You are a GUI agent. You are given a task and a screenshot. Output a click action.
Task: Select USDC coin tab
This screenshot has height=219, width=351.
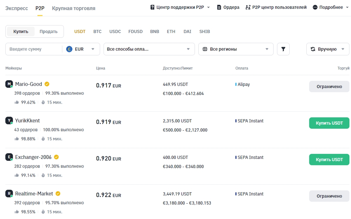tap(115, 31)
